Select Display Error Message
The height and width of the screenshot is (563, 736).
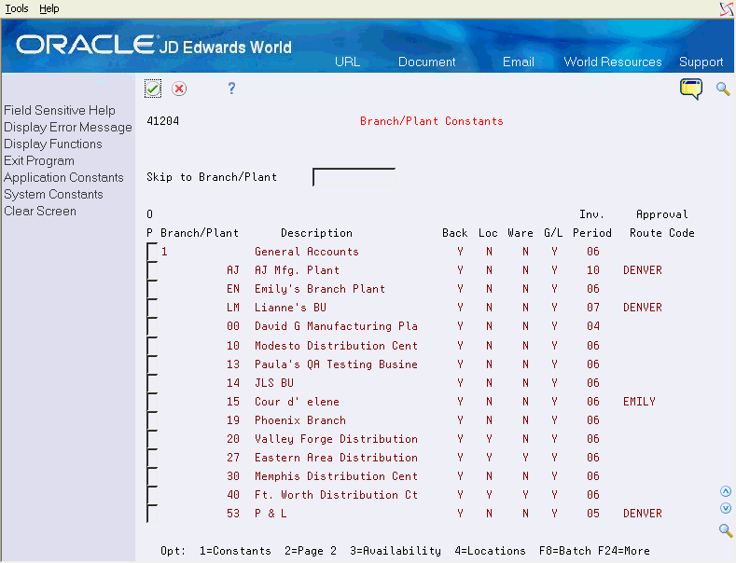(x=67, y=127)
